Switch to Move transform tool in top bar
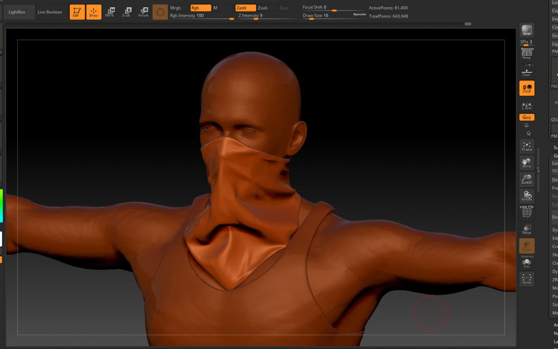 point(110,12)
